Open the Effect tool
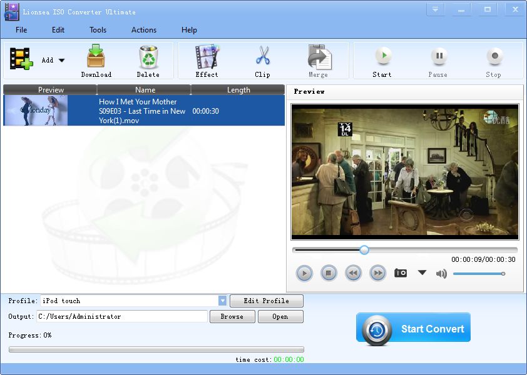 (x=207, y=61)
